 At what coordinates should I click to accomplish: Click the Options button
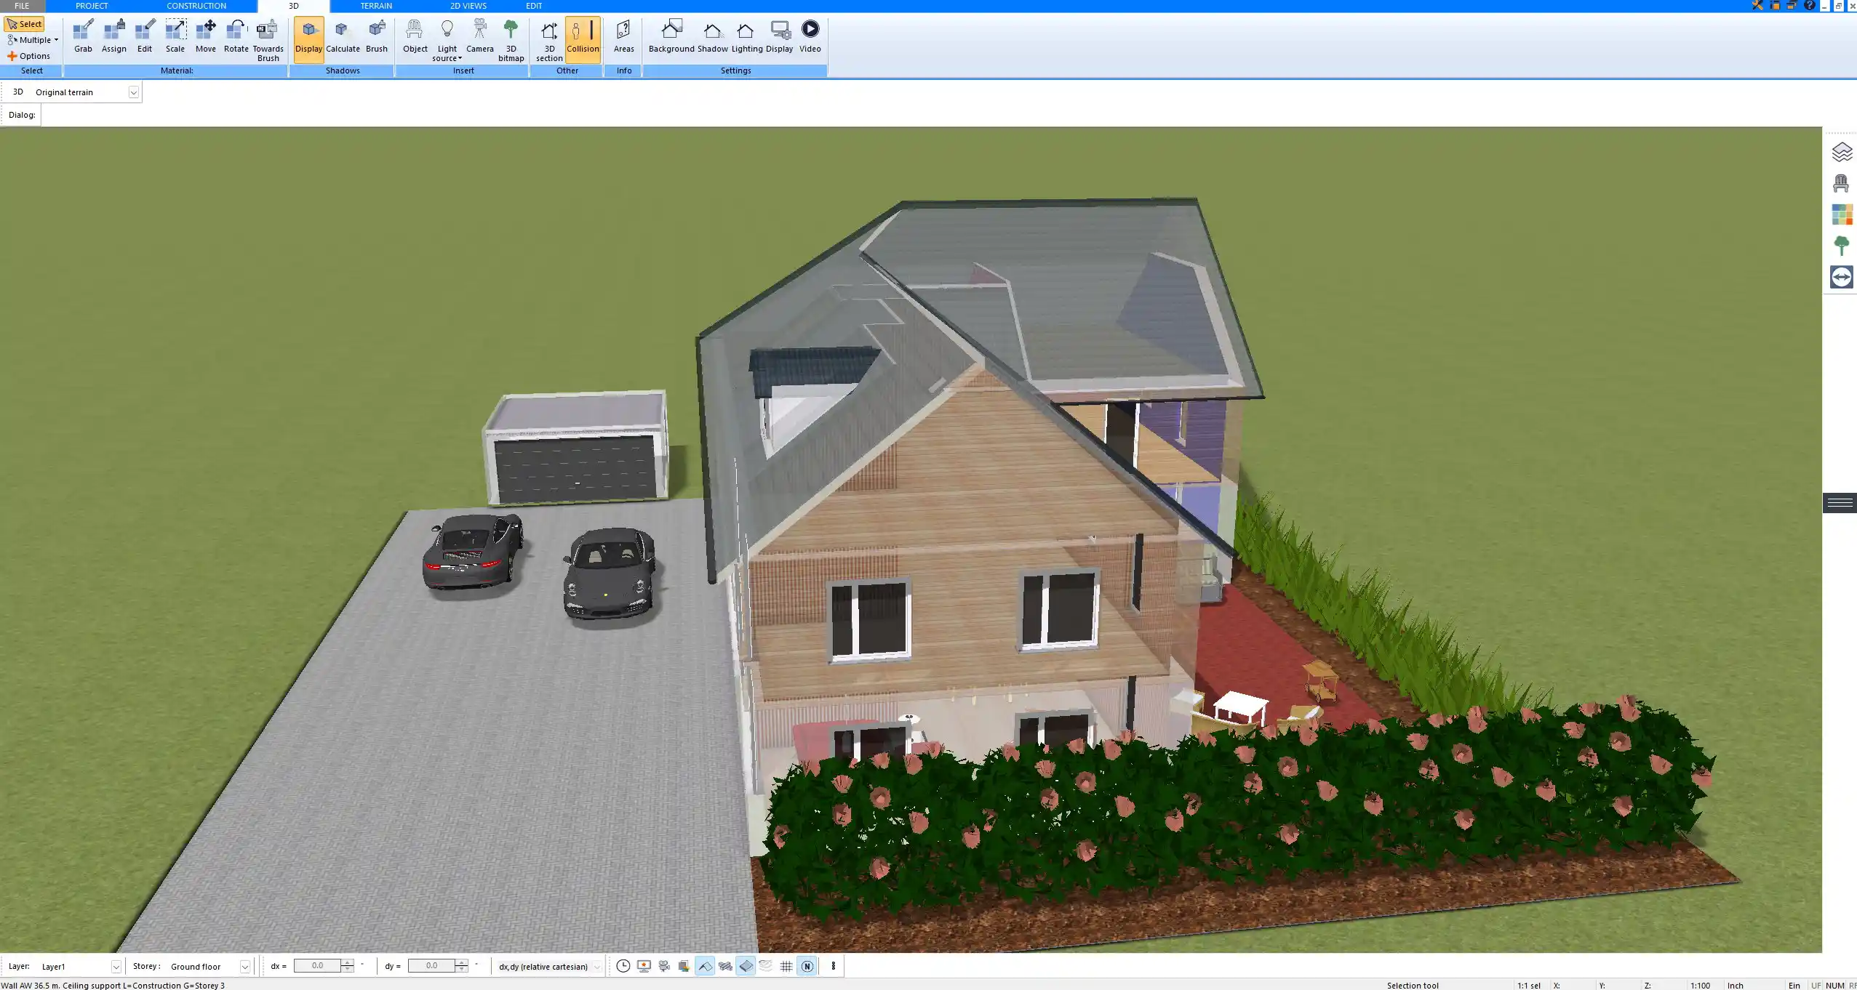coord(29,56)
